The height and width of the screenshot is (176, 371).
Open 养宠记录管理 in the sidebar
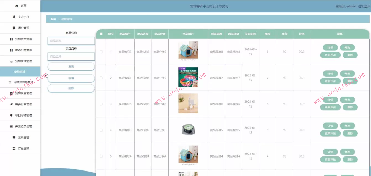point(20,126)
